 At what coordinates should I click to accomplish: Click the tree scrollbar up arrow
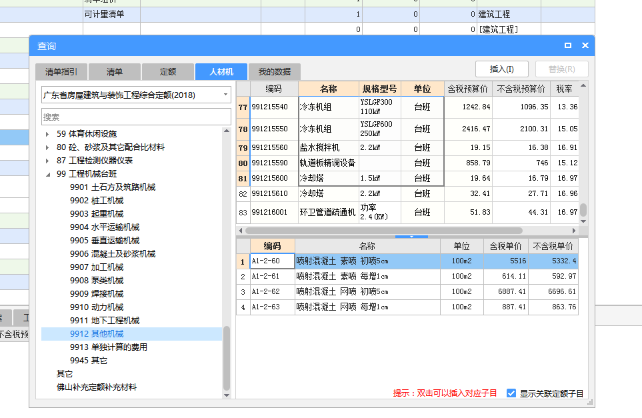227,131
